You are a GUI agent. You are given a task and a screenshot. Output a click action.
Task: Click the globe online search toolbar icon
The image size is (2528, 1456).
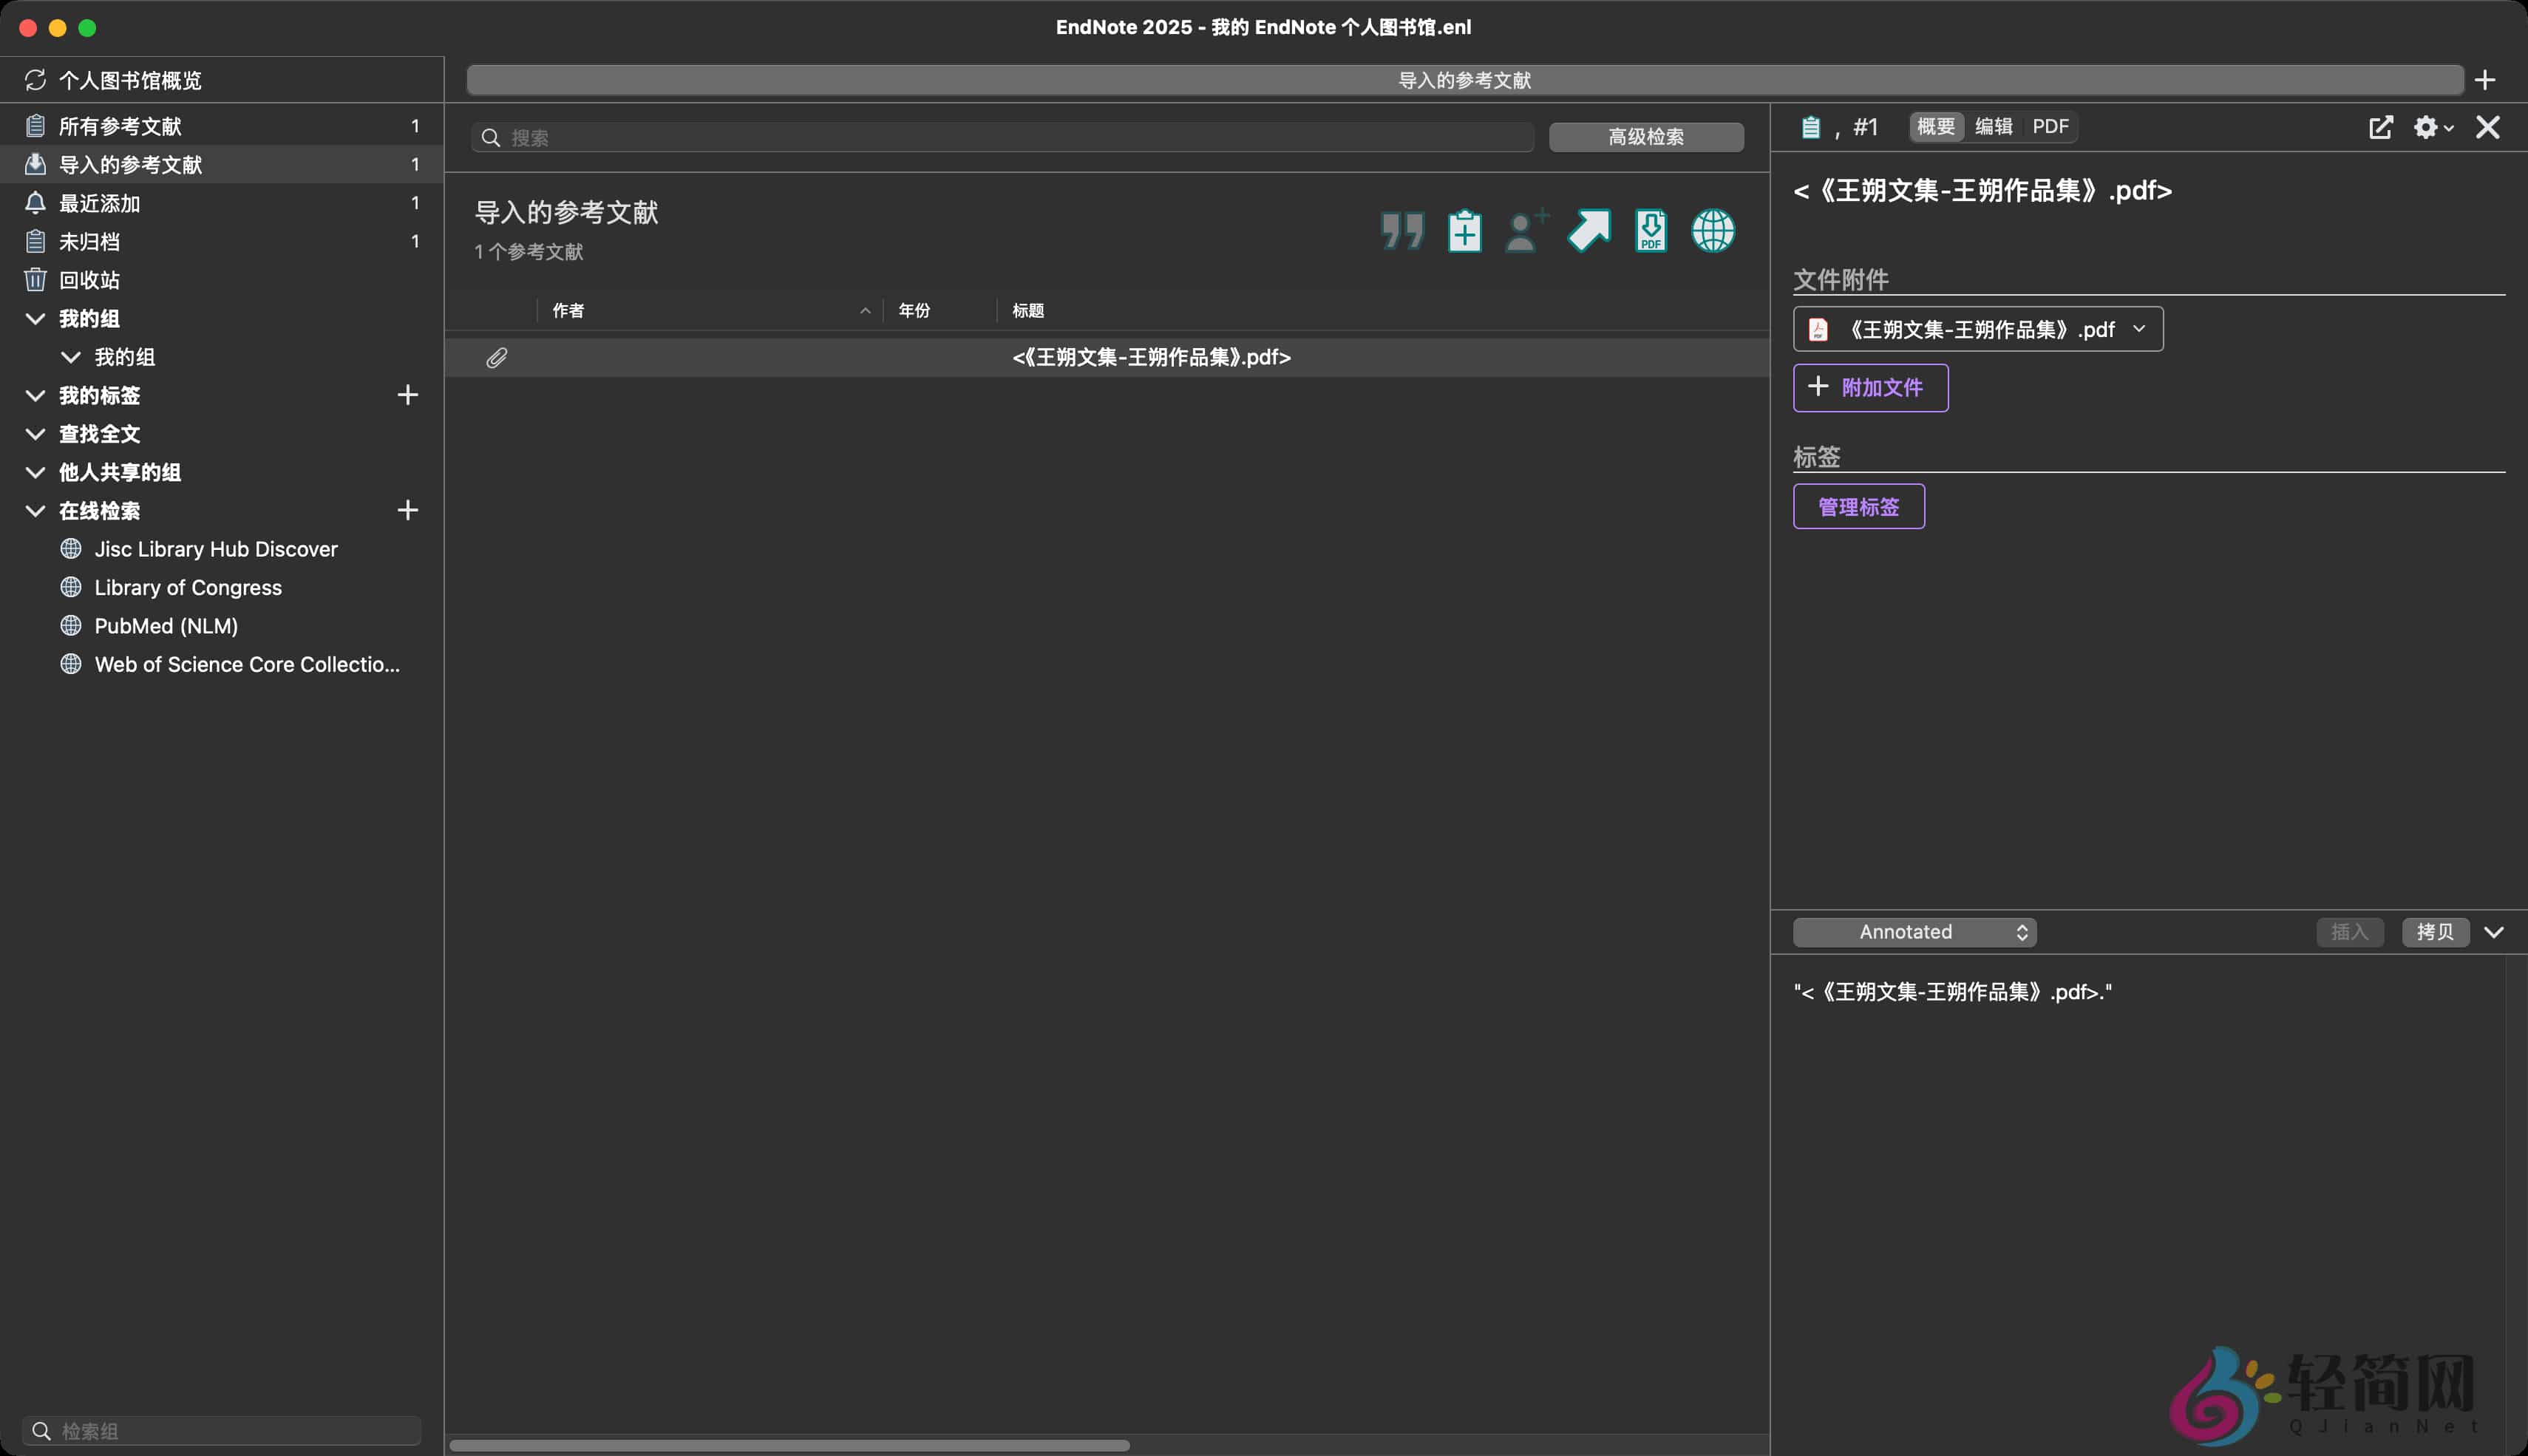pos(1713,231)
